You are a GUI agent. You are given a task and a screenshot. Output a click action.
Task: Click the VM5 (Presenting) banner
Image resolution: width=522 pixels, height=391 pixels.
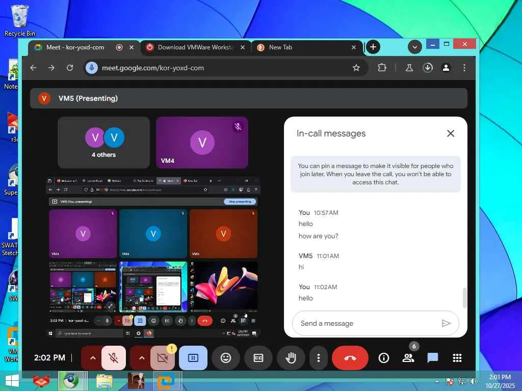[249, 98]
